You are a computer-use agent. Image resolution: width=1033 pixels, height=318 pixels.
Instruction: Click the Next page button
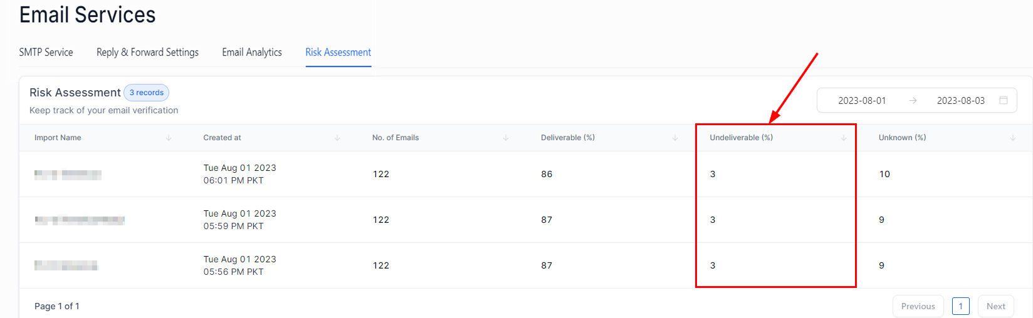coord(995,306)
